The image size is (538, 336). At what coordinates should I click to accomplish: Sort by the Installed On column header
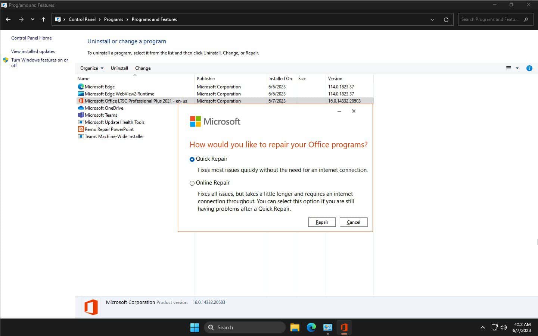[x=281, y=79]
